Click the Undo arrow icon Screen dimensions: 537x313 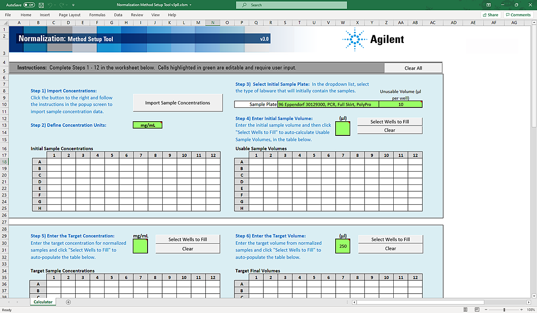pos(50,5)
